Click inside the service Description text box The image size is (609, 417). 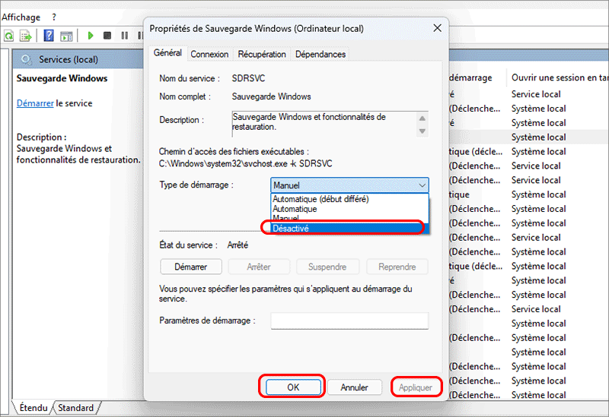(x=324, y=124)
